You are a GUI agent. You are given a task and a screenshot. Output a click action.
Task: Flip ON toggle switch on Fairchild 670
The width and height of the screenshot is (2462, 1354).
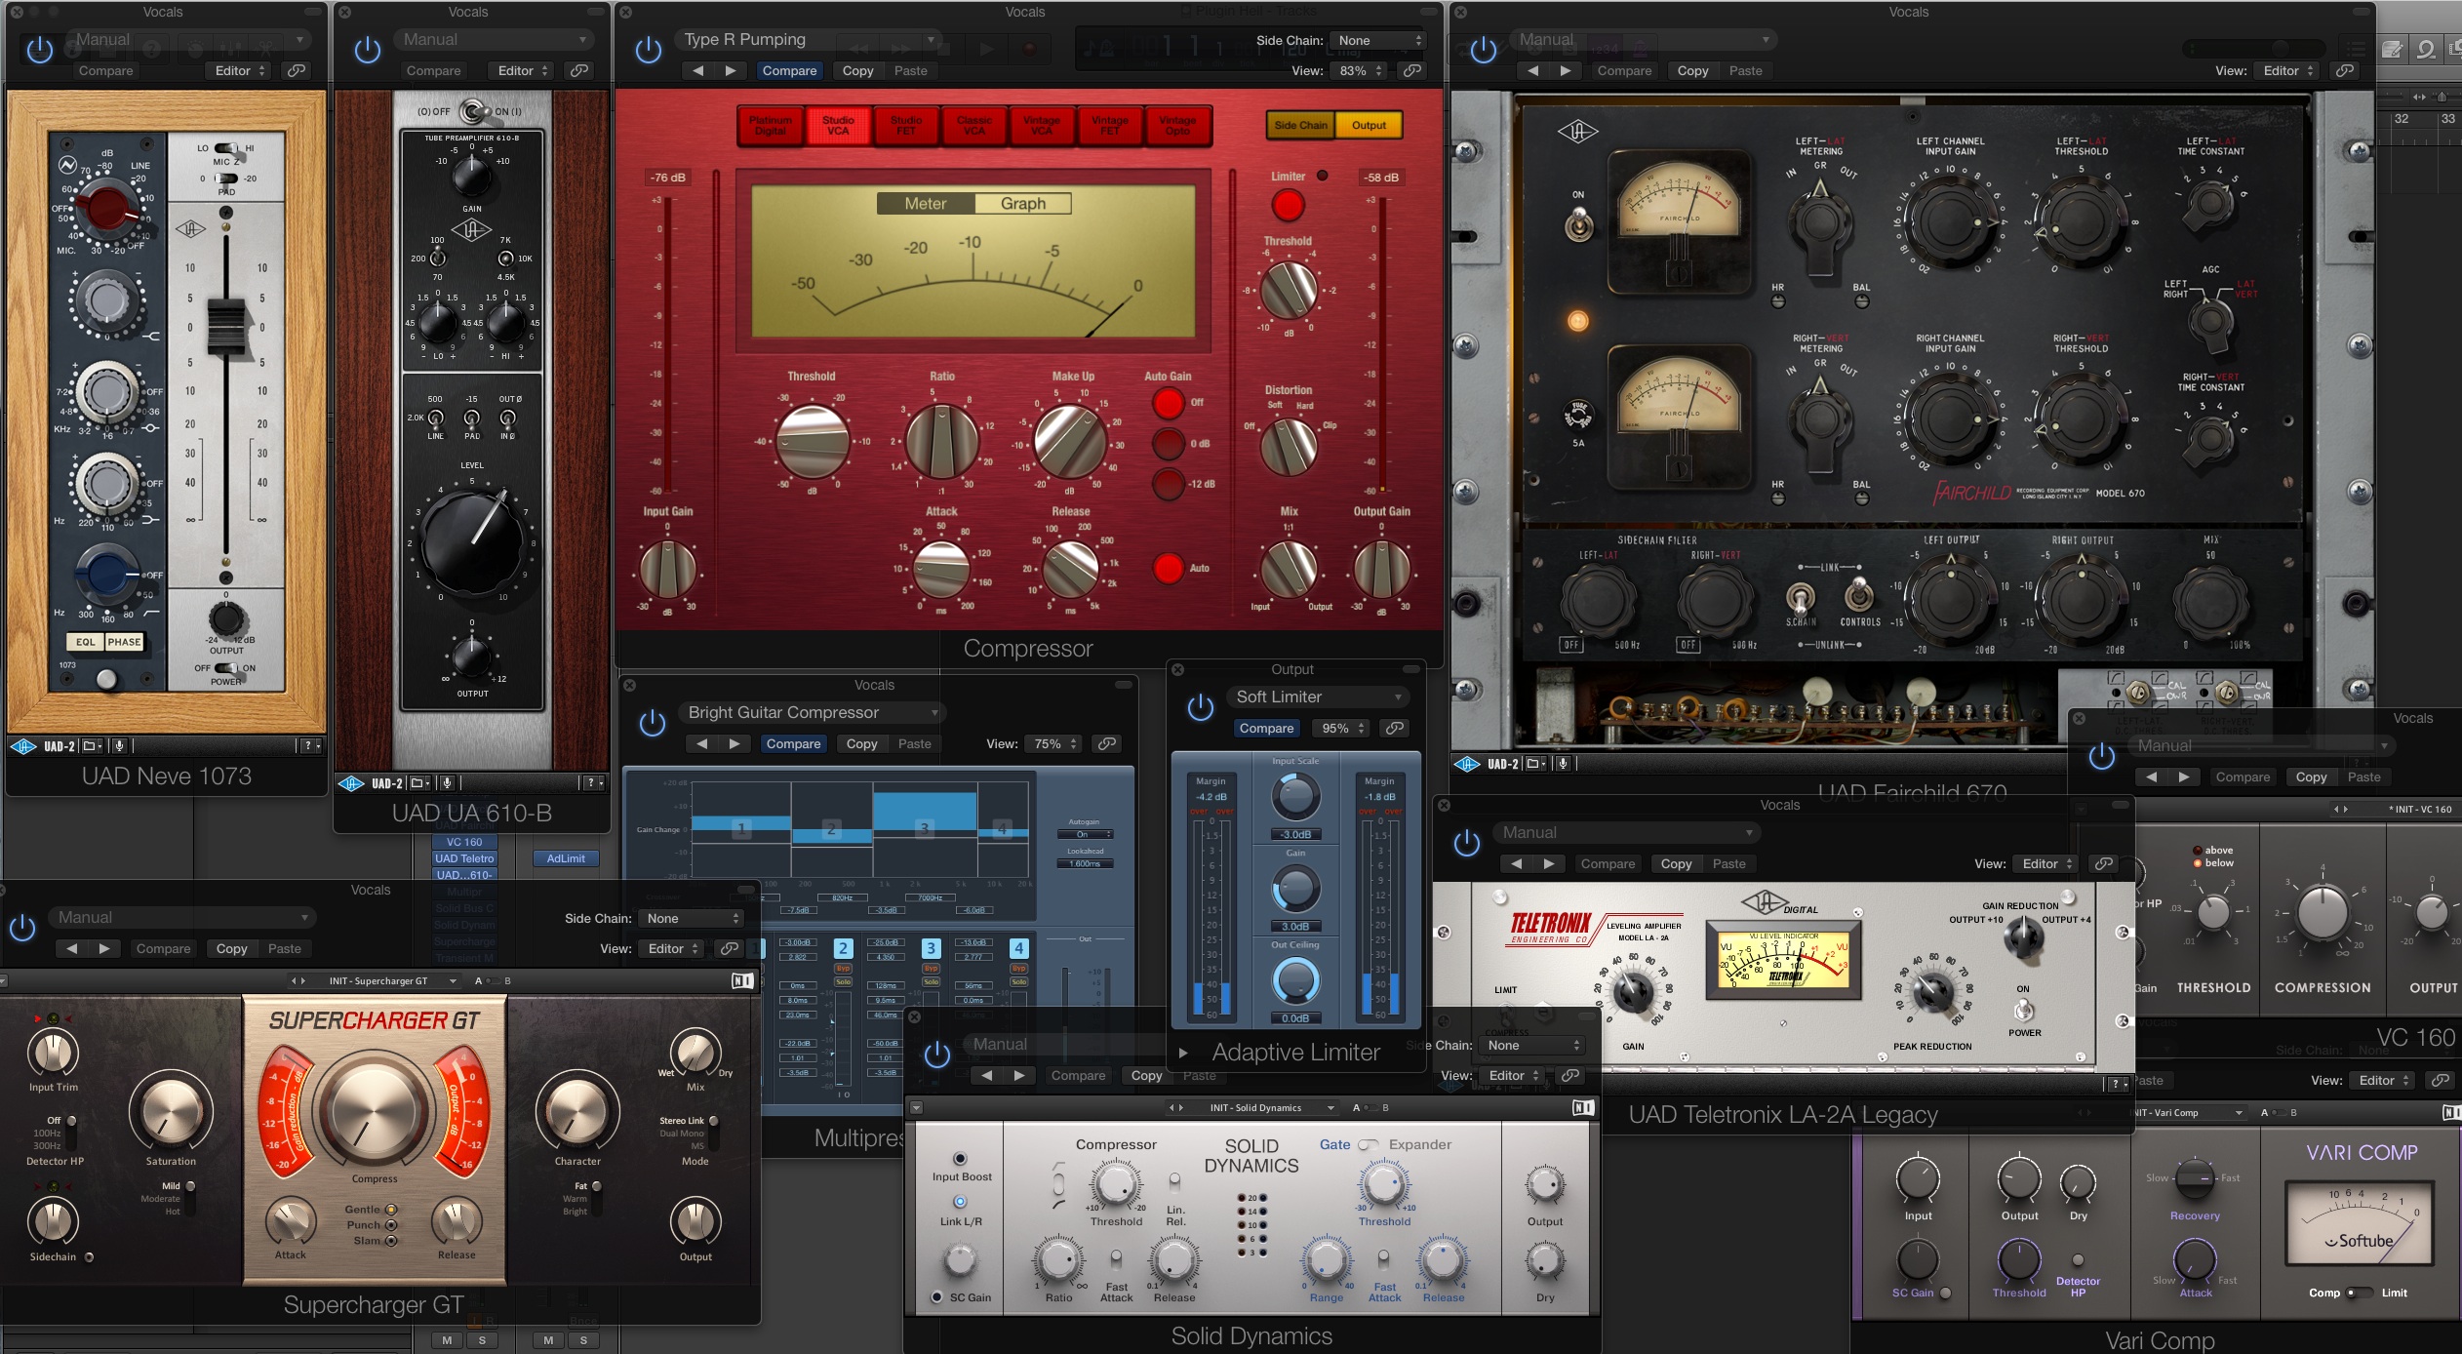(x=1578, y=226)
